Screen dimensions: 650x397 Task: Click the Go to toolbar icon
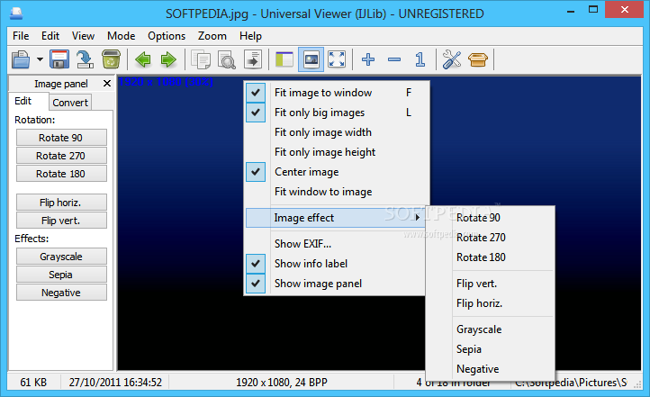pyautogui.click(x=253, y=59)
